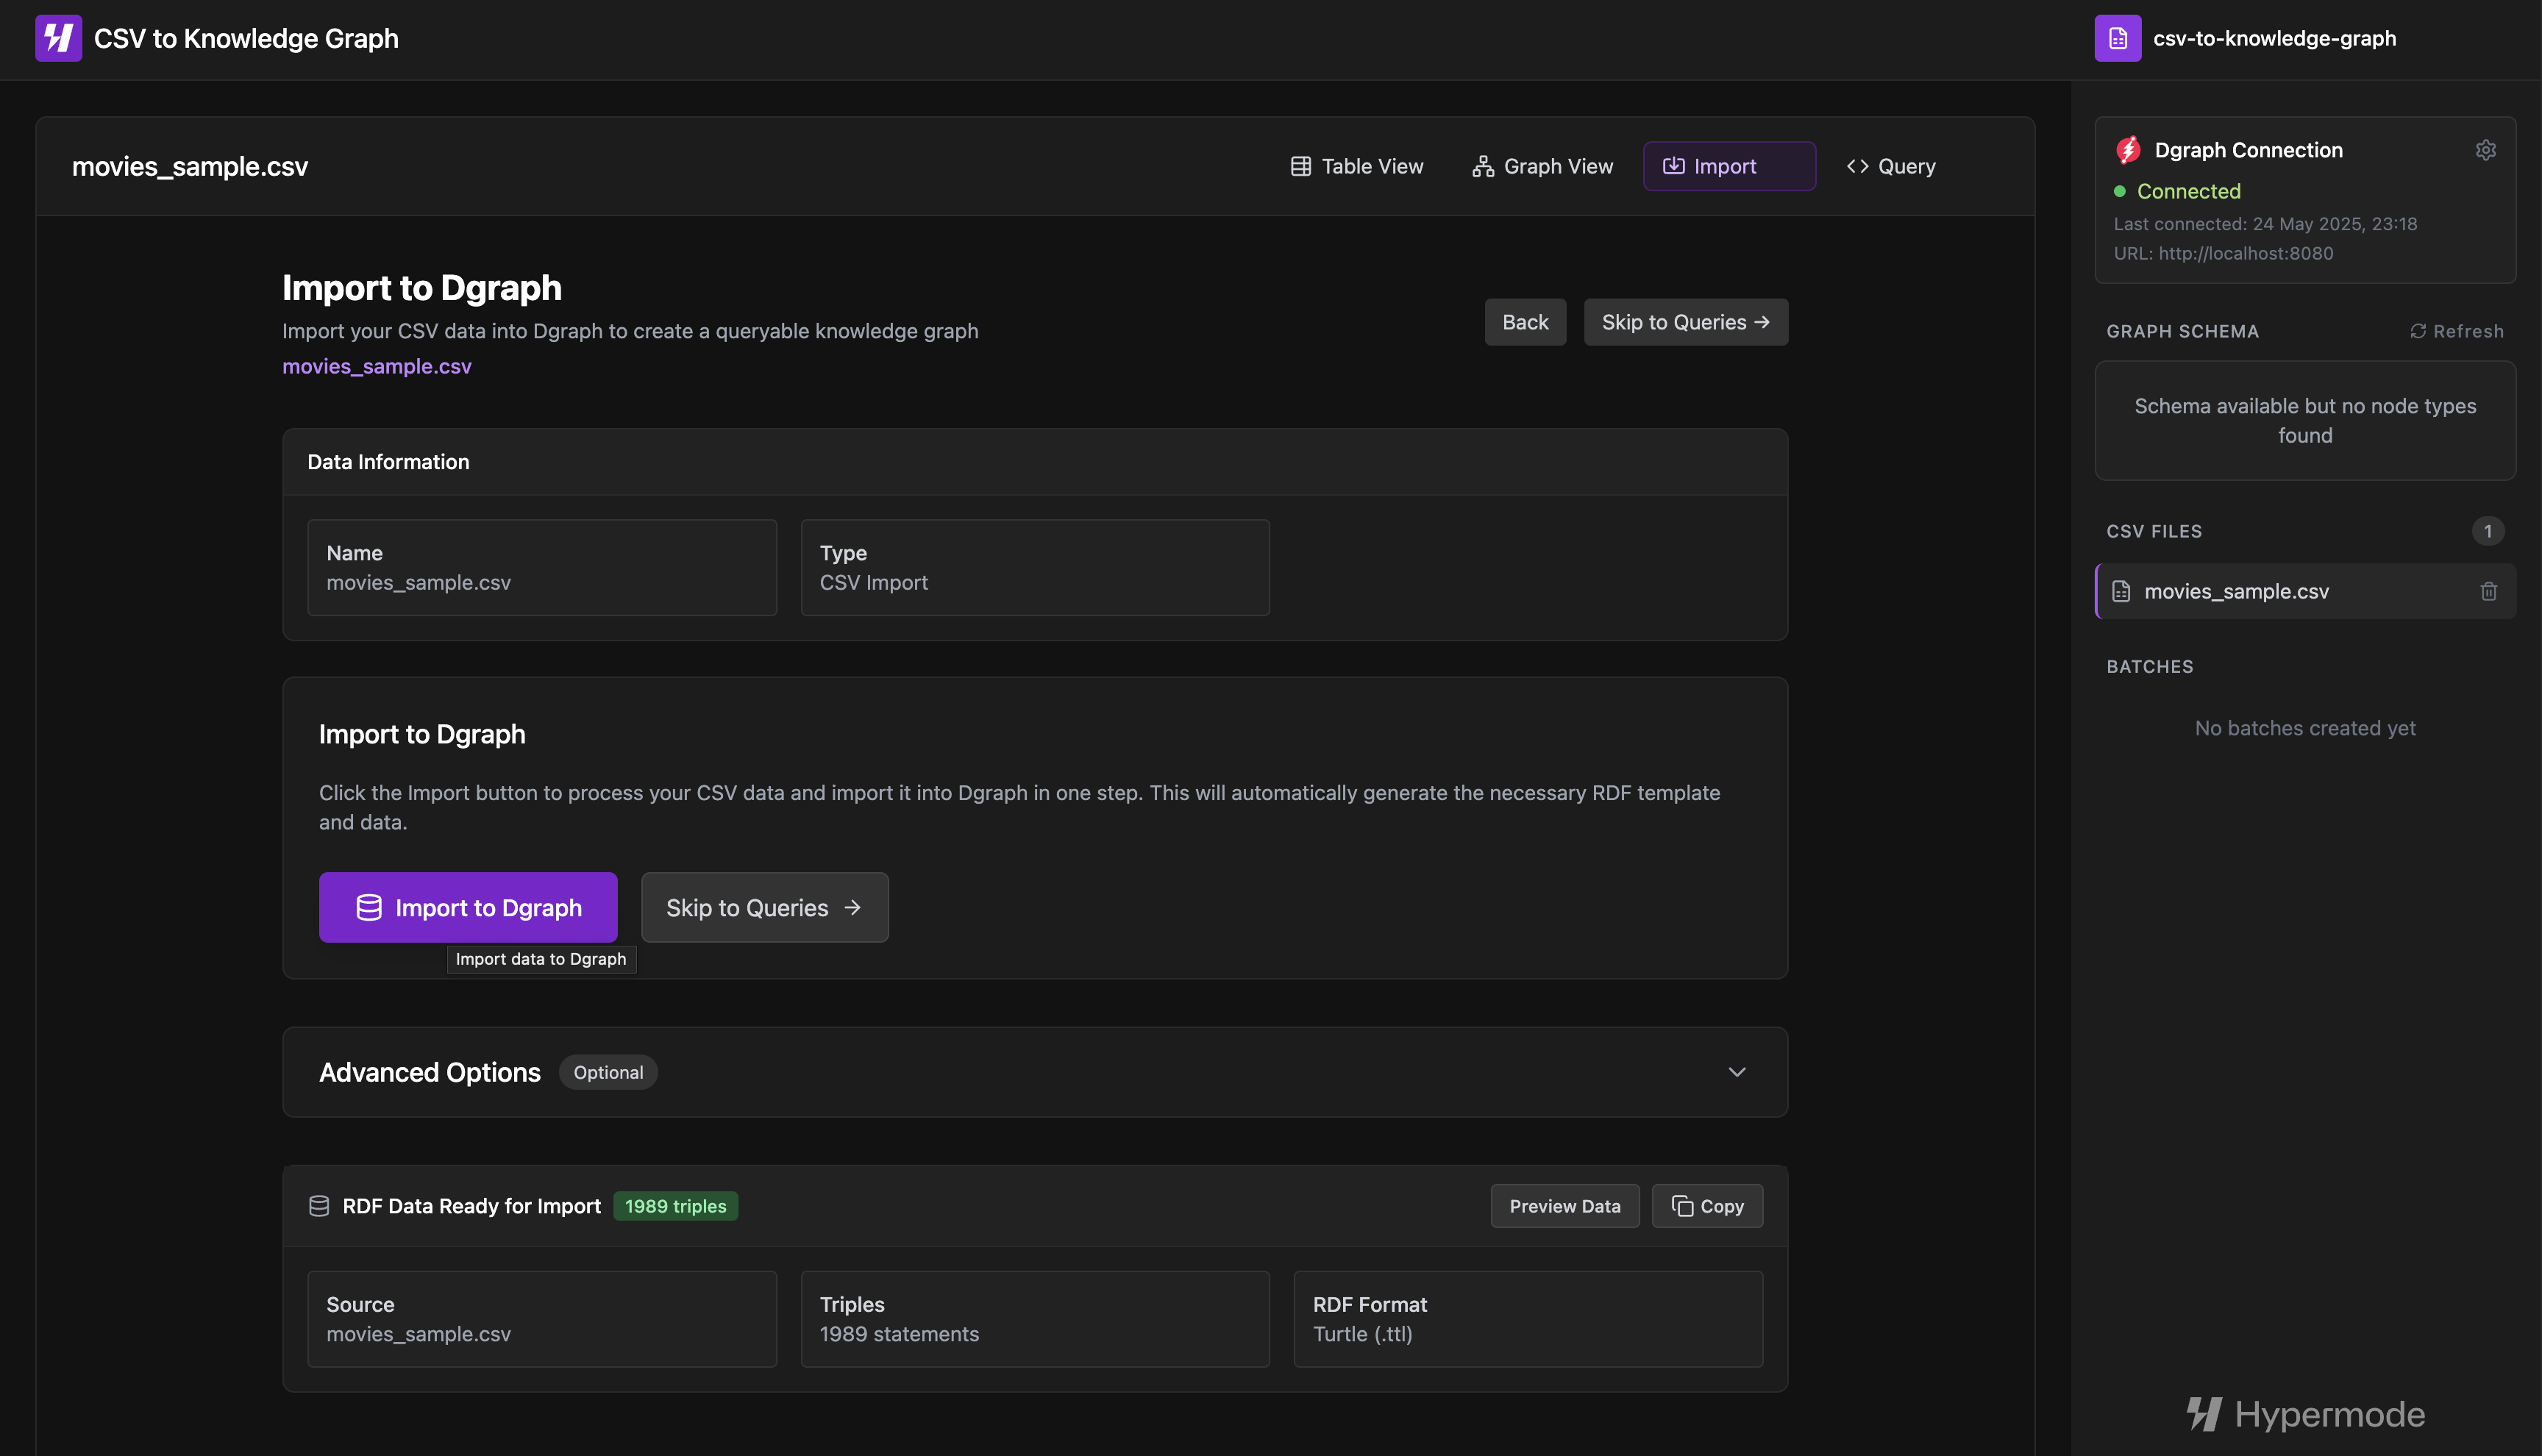Click the Advanced Options heading
The image size is (2542, 1456).
429,1072
